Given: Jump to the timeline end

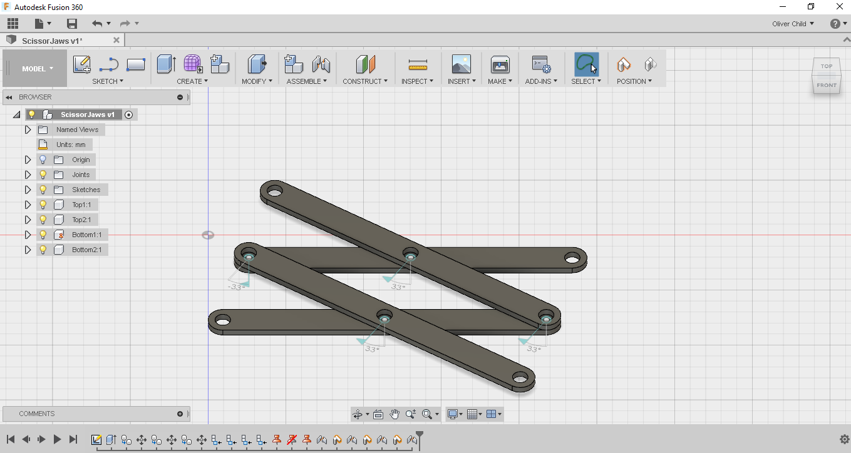Looking at the screenshot, I should (x=73, y=439).
